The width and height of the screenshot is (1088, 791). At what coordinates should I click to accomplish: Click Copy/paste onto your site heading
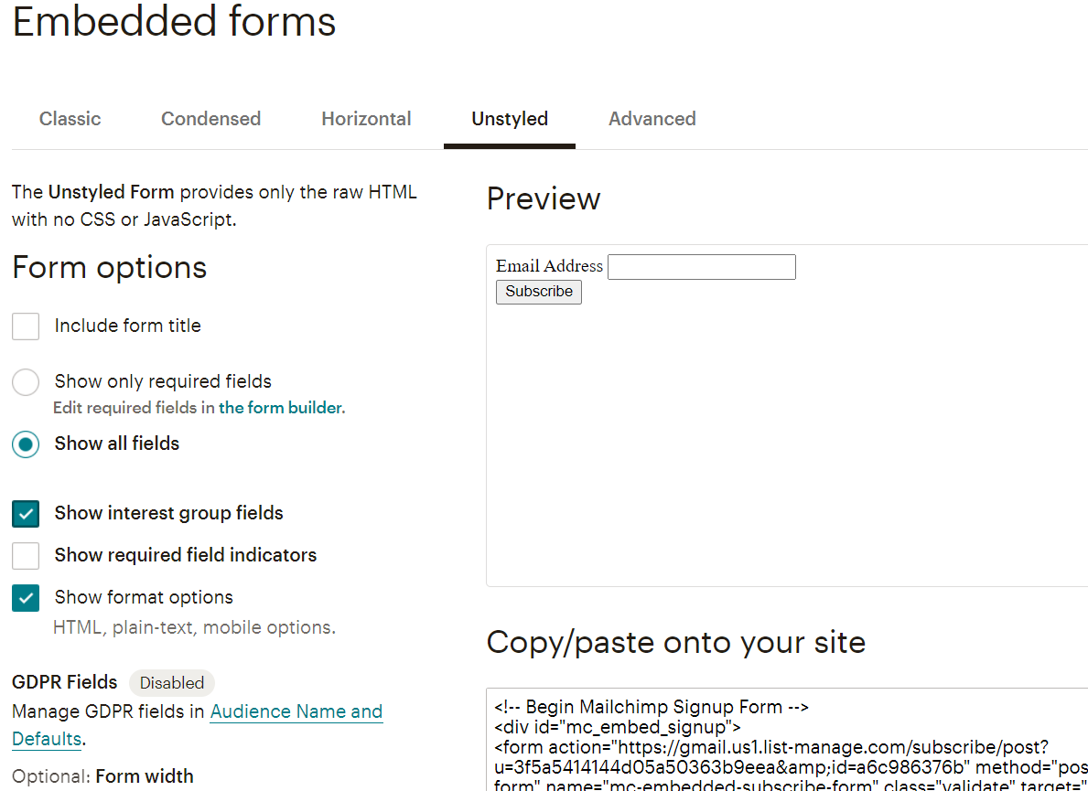tap(676, 643)
